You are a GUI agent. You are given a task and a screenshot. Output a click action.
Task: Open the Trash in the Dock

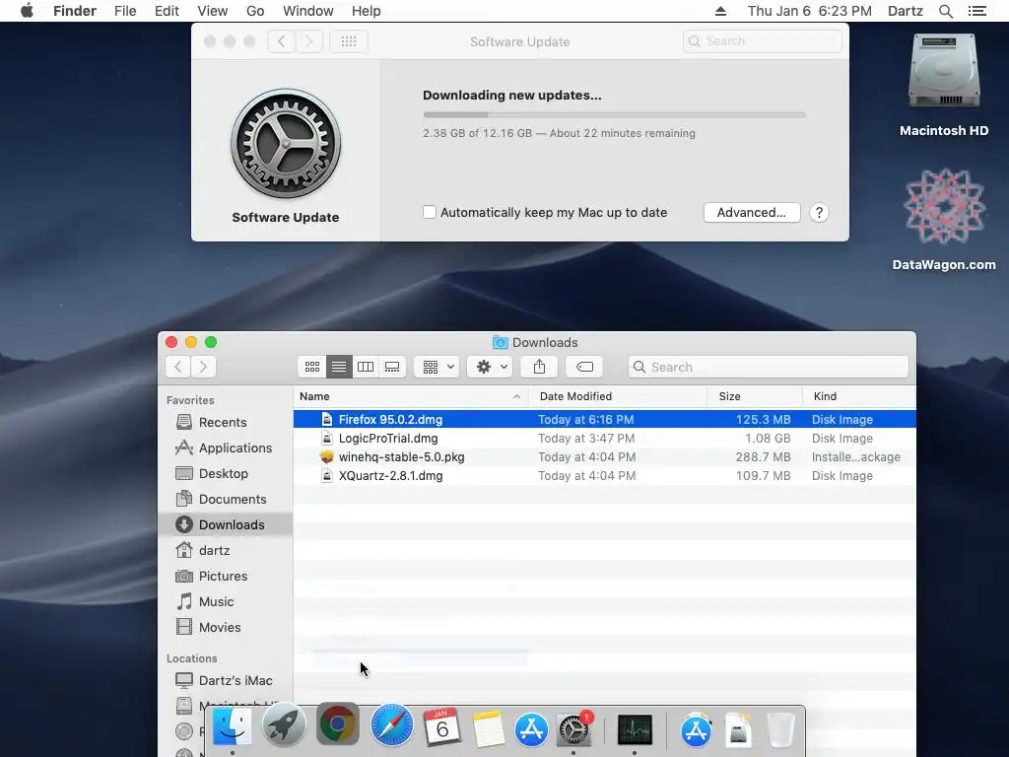[780, 730]
